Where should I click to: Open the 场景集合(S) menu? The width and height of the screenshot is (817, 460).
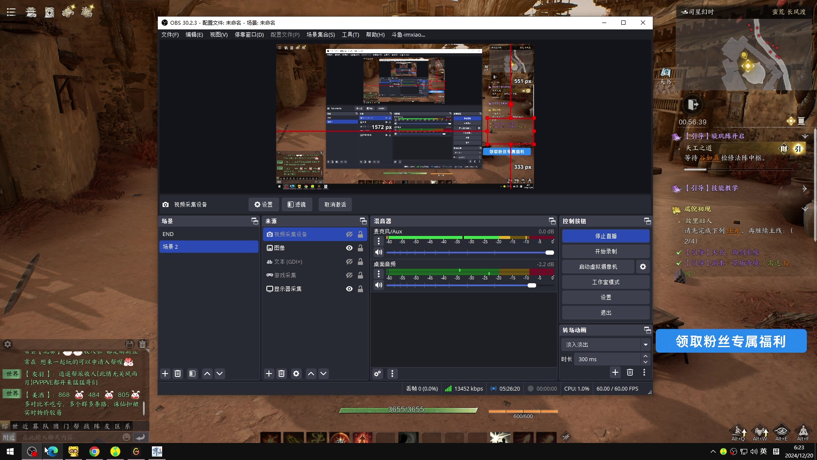(320, 34)
